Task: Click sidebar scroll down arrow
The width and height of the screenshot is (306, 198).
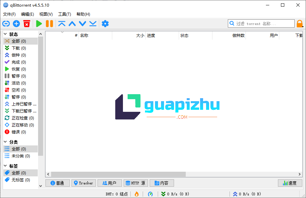Action: pyautogui.click(x=41, y=186)
